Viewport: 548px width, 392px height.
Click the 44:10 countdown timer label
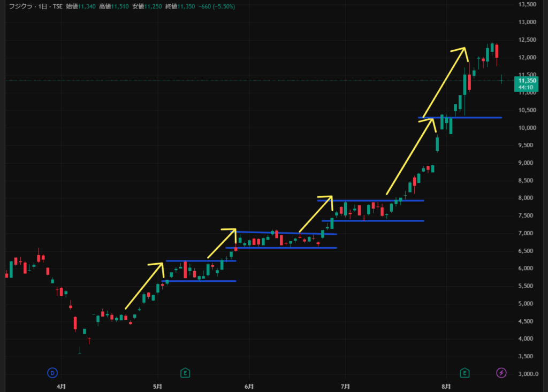(525, 88)
